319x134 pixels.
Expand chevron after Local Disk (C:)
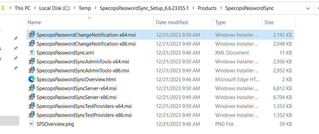(74, 8)
